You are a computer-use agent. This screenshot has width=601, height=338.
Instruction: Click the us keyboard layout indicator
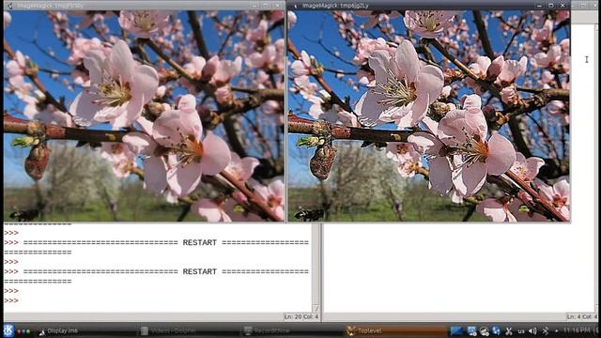coord(521,331)
